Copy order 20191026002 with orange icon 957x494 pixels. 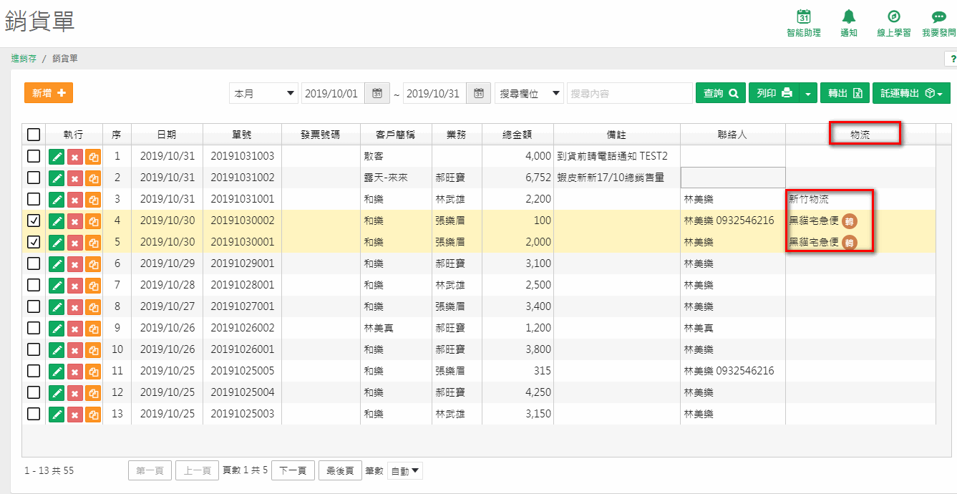[93, 328]
